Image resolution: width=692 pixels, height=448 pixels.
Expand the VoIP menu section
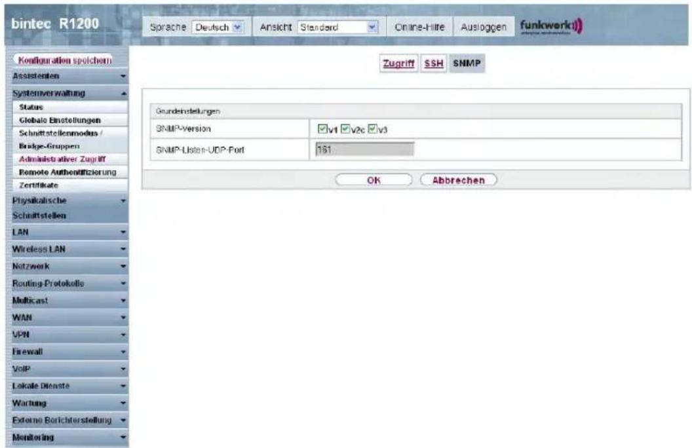click(x=69, y=369)
